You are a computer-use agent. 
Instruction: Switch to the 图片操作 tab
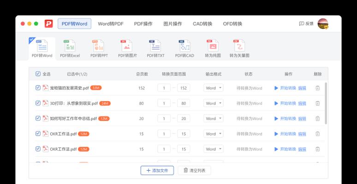[x=173, y=24]
